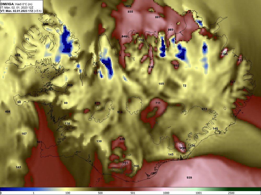Click the 791 value label
This screenshot has width=261, height=195.
point(125,163)
